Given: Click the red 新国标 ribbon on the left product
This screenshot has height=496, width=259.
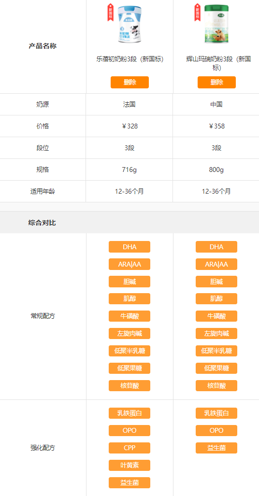Looking at the screenshot, I should pos(110,12).
